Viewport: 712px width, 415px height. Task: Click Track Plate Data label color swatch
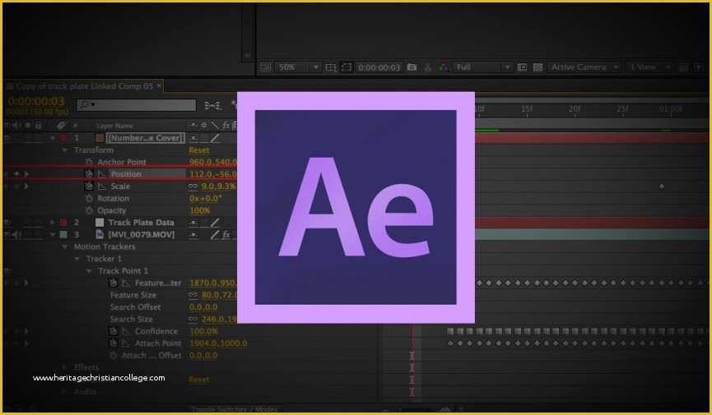tap(63, 222)
